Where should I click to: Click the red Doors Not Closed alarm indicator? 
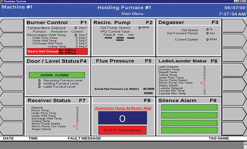click(x=57, y=51)
